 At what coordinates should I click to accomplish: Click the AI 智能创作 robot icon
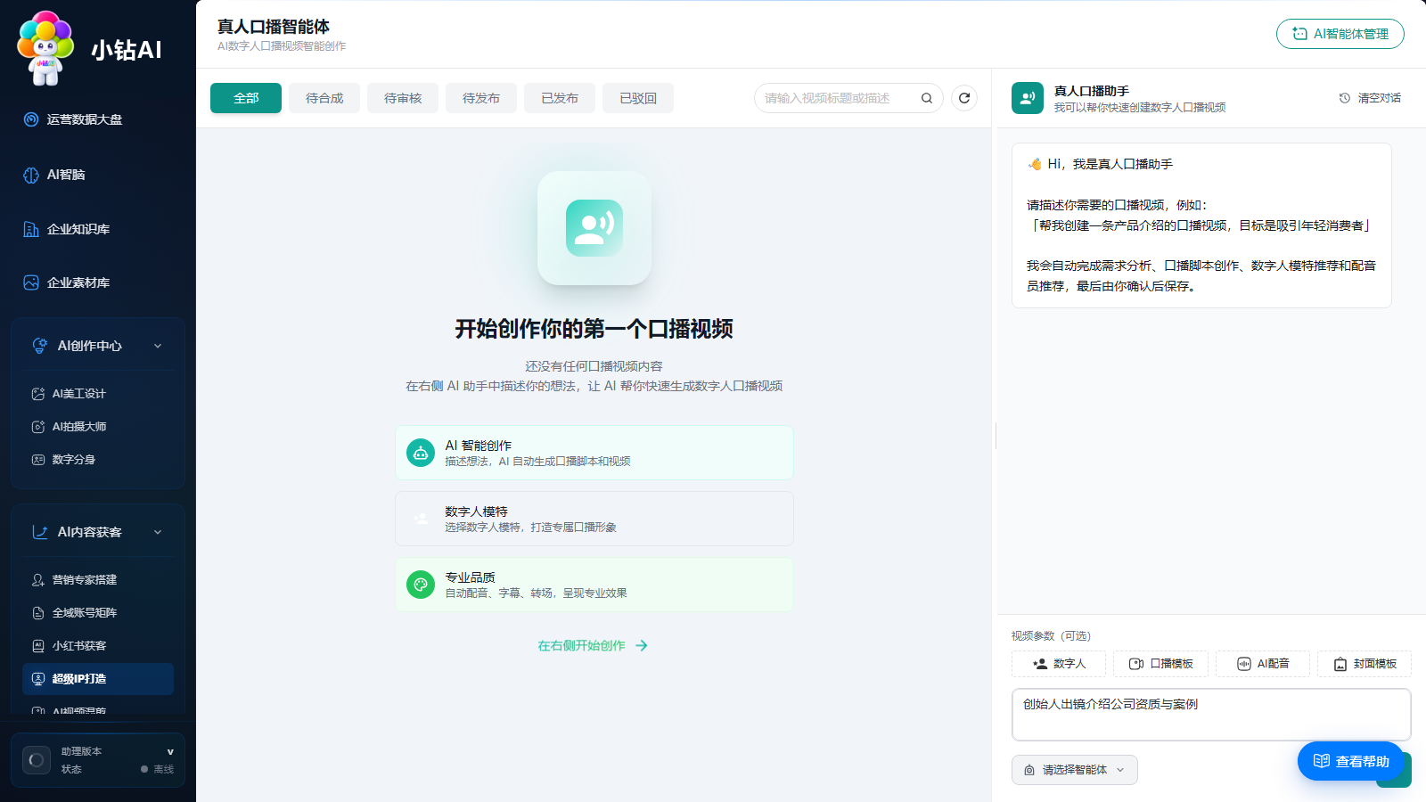[x=421, y=453]
